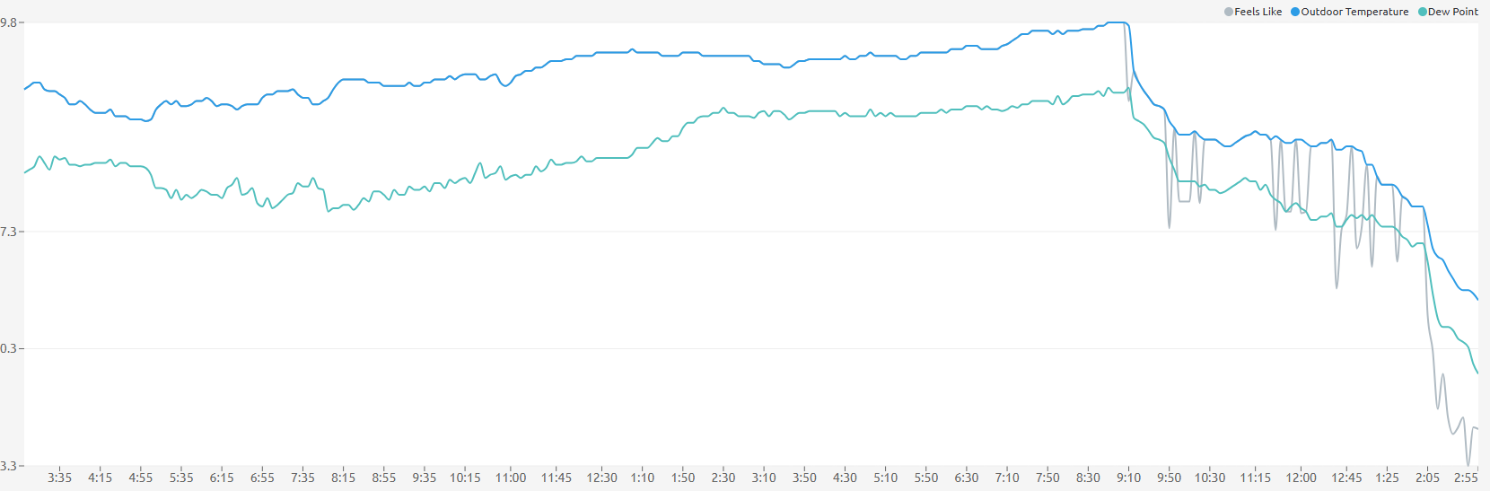Select the 10:30 x-axis time label
Image resolution: width=1490 pixels, height=491 pixels.
point(1210,478)
